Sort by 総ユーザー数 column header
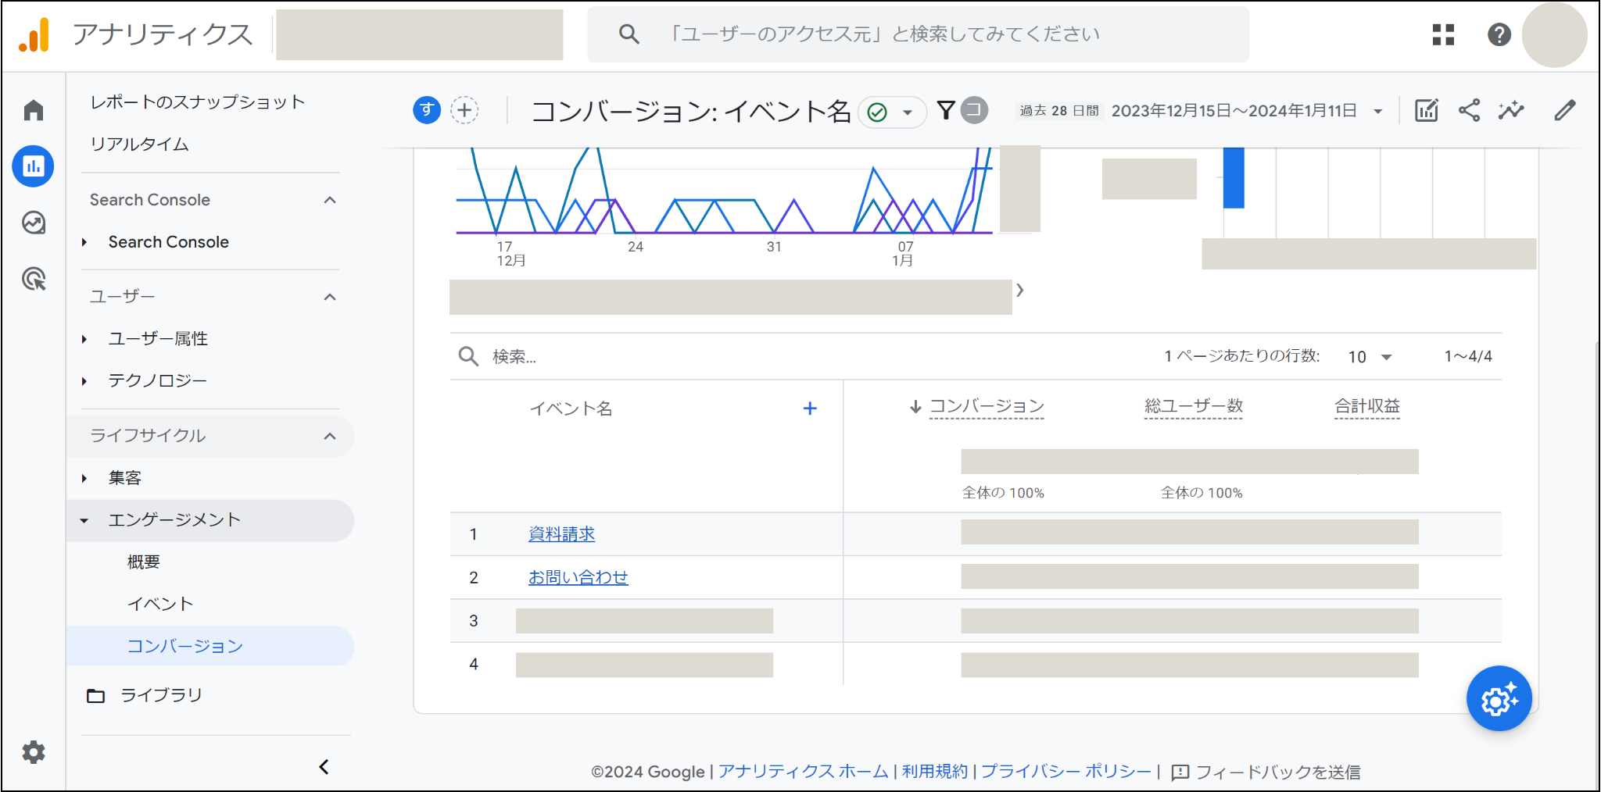The image size is (1601, 792). point(1193,406)
